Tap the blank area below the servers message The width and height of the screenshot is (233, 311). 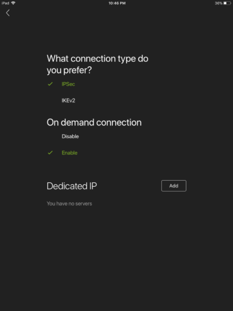pos(116,258)
